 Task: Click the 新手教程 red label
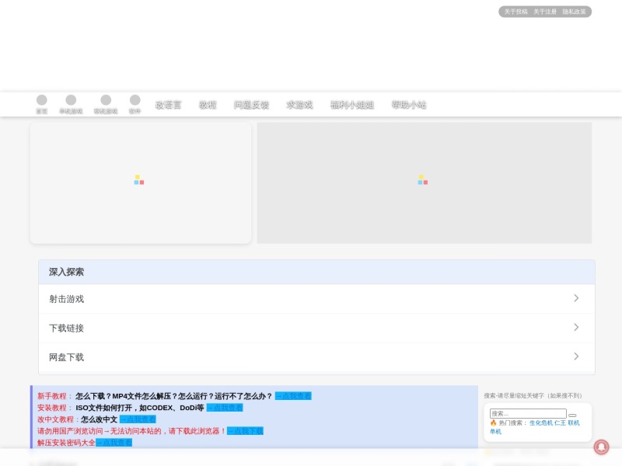point(52,396)
